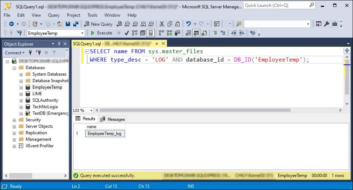The image size is (353, 190).
Task: Click the New Project toolbar icon
Action: coord(35,24)
